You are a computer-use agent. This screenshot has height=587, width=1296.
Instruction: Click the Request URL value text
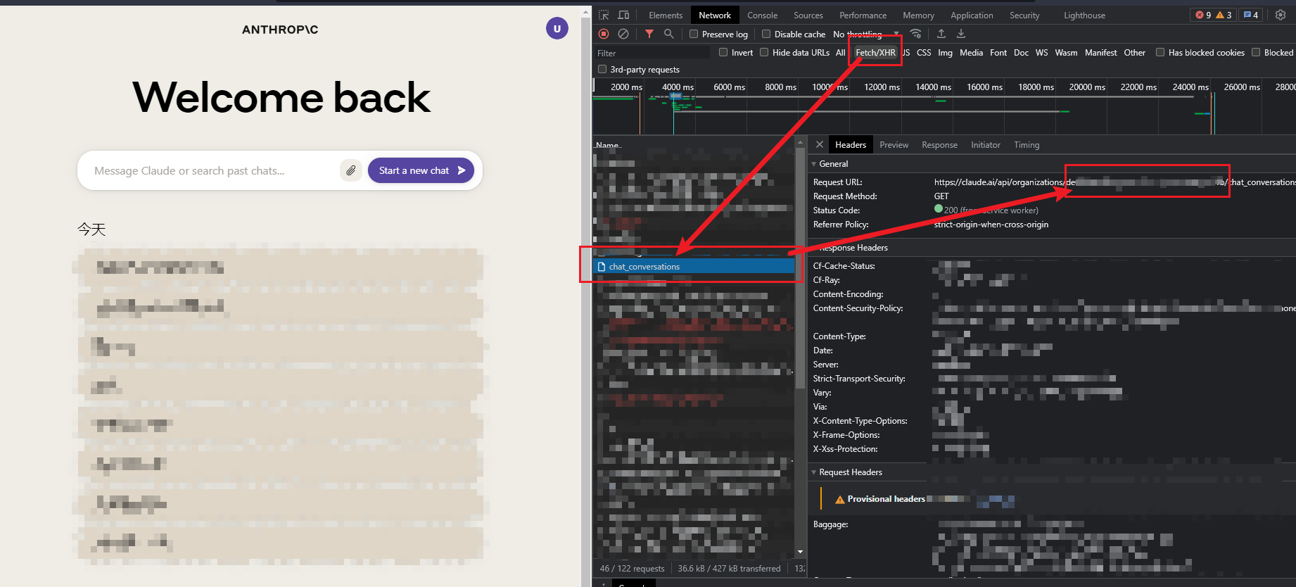tap(1114, 182)
